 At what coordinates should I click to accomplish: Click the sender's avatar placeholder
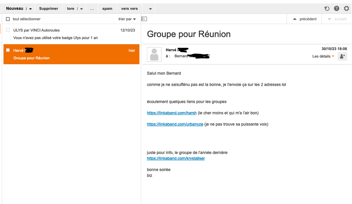(154, 54)
